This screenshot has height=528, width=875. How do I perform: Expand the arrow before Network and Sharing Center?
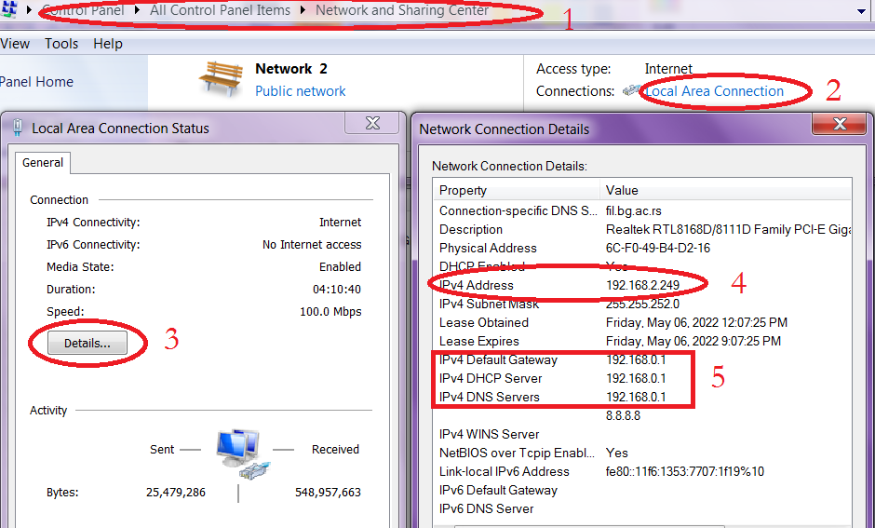[x=303, y=10]
